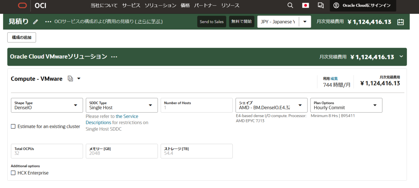This screenshot has width=419, height=188.
Task: Open the ソリューション menu
Action: (x=160, y=5)
